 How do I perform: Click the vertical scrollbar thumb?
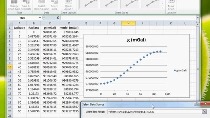click(x=198, y=69)
